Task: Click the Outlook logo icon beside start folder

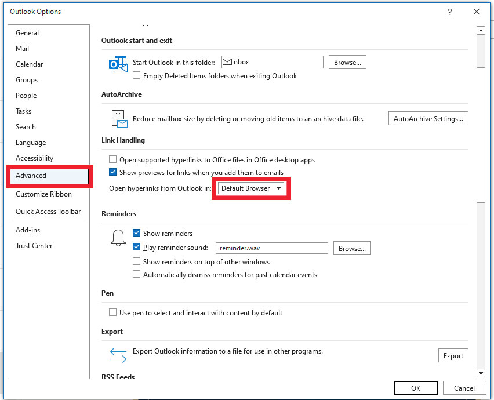Action: tap(118, 64)
